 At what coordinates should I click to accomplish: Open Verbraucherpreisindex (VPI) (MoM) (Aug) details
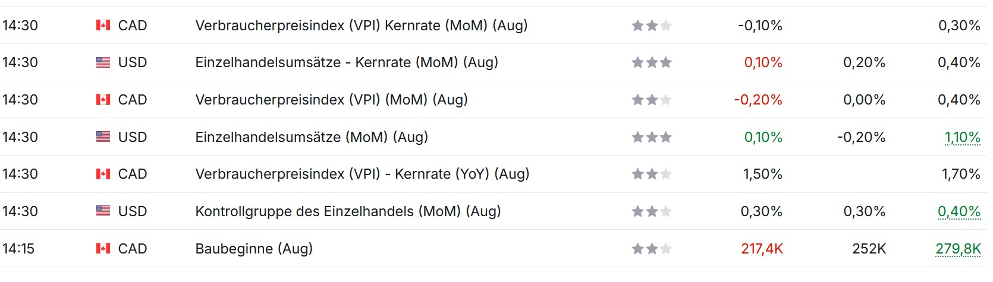coord(331,100)
